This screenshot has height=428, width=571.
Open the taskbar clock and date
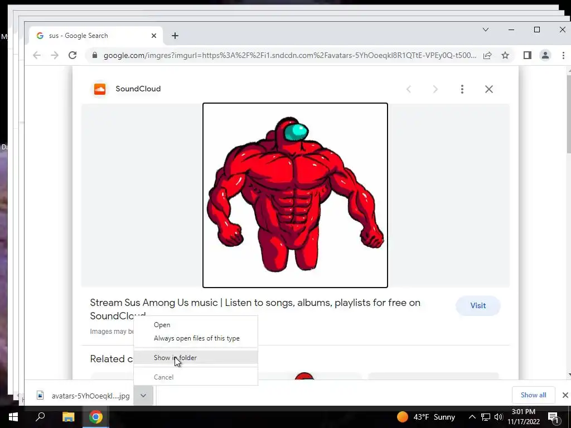tap(524, 417)
